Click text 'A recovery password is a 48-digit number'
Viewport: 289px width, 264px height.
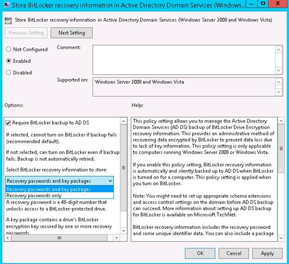pyautogui.click(x=56, y=202)
